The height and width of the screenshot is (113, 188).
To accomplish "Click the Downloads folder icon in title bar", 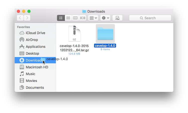I will (84, 11).
